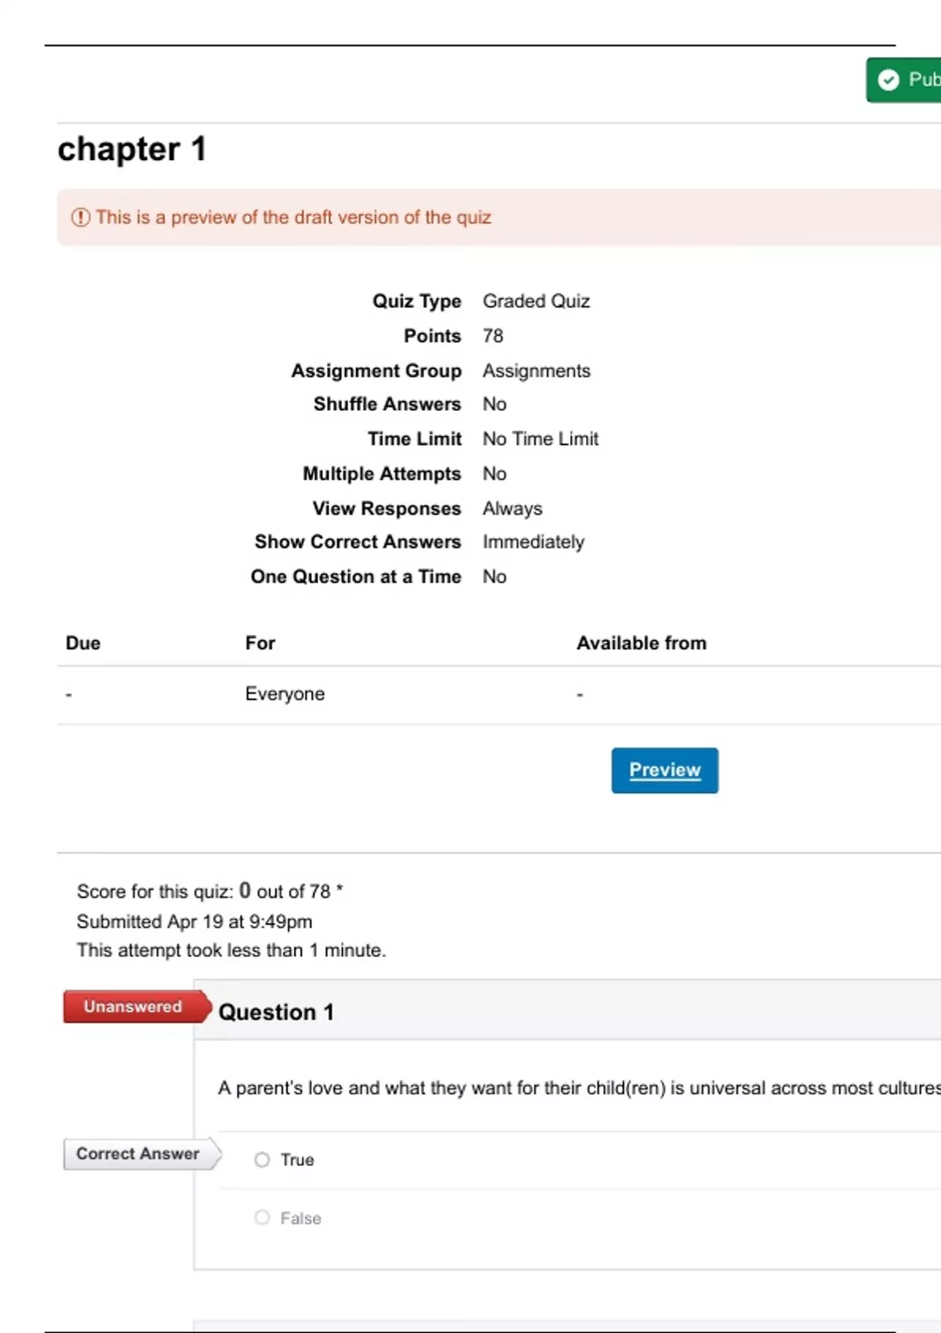Select the True radio button

point(262,1160)
